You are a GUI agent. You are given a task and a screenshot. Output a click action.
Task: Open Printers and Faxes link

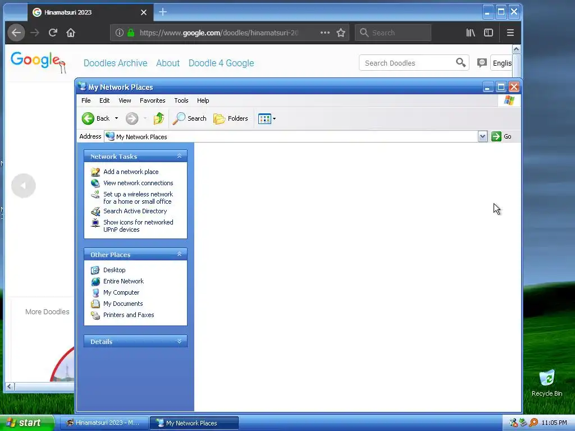[129, 315]
